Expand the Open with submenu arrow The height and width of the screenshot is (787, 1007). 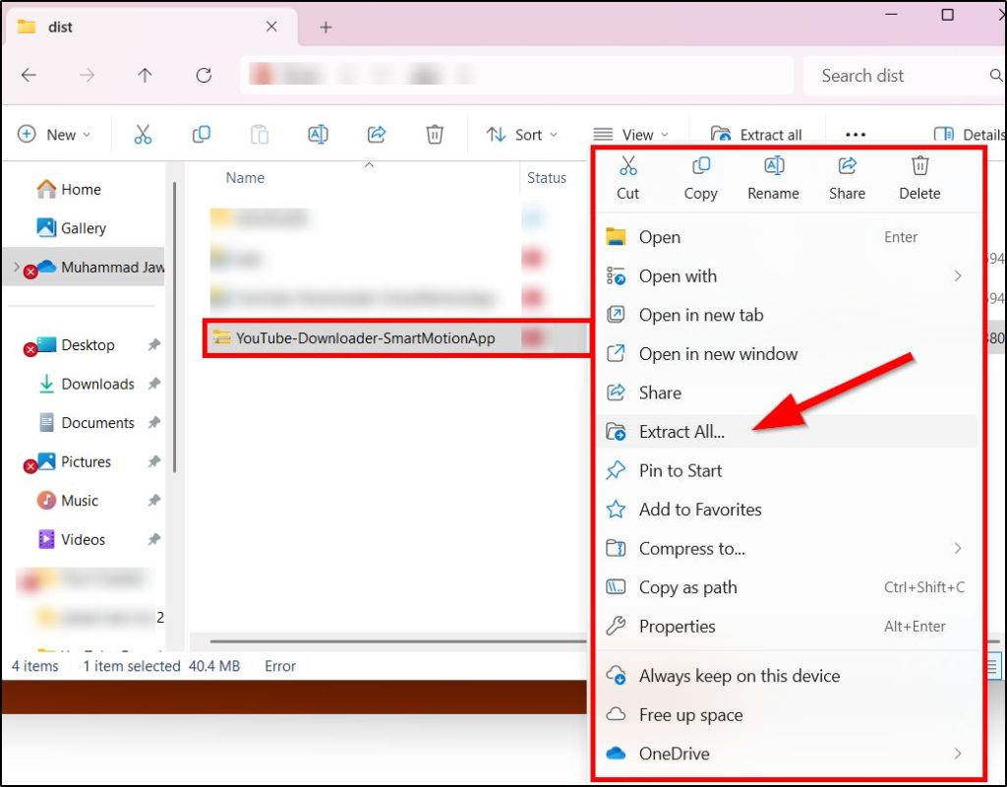click(x=958, y=276)
